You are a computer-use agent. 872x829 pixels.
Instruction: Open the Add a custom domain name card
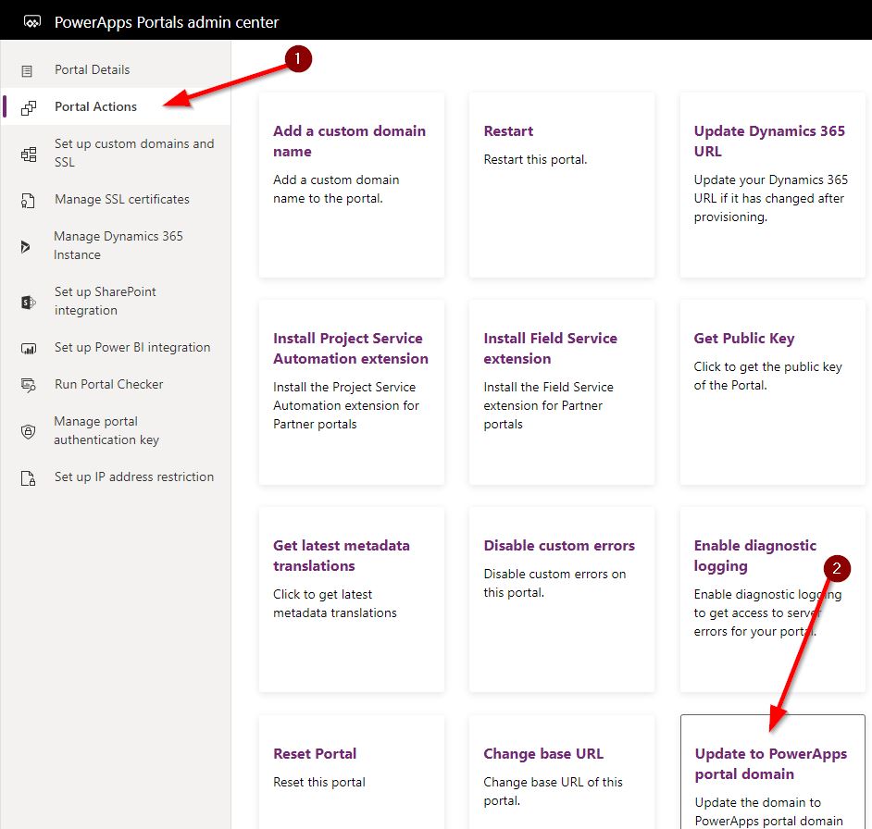(352, 185)
